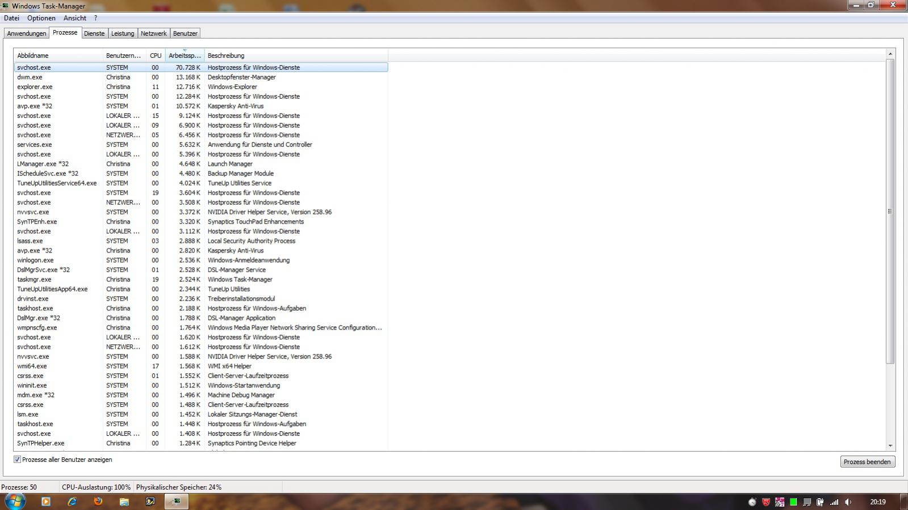Image resolution: width=908 pixels, height=510 pixels.
Task: Select the lsass.exe process row
Action: tap(200, 241)
